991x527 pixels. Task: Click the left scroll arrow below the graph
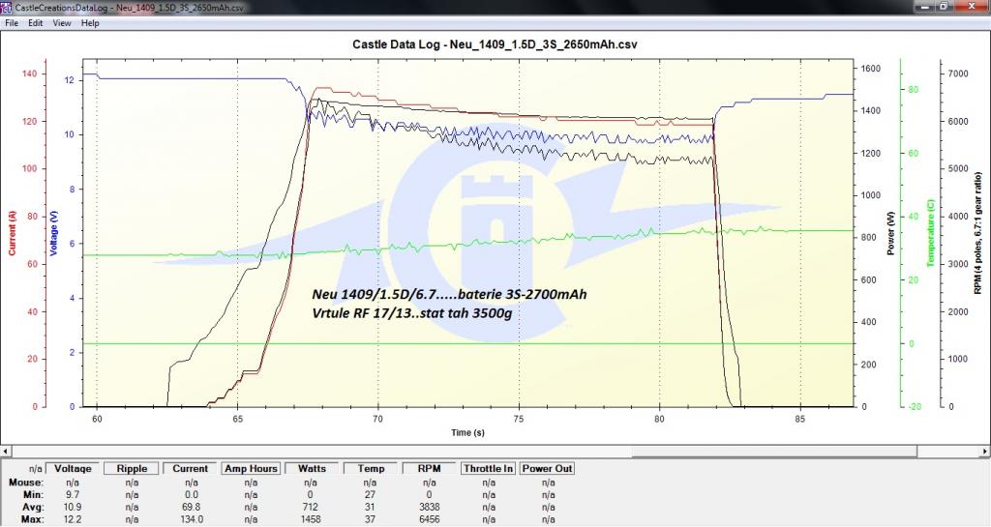8,452
